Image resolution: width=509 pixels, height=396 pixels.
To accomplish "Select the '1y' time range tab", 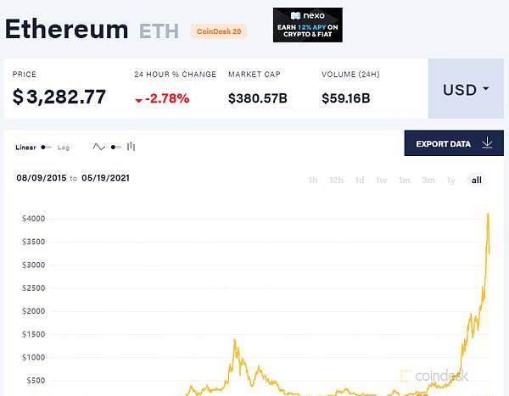I will 451,180.
